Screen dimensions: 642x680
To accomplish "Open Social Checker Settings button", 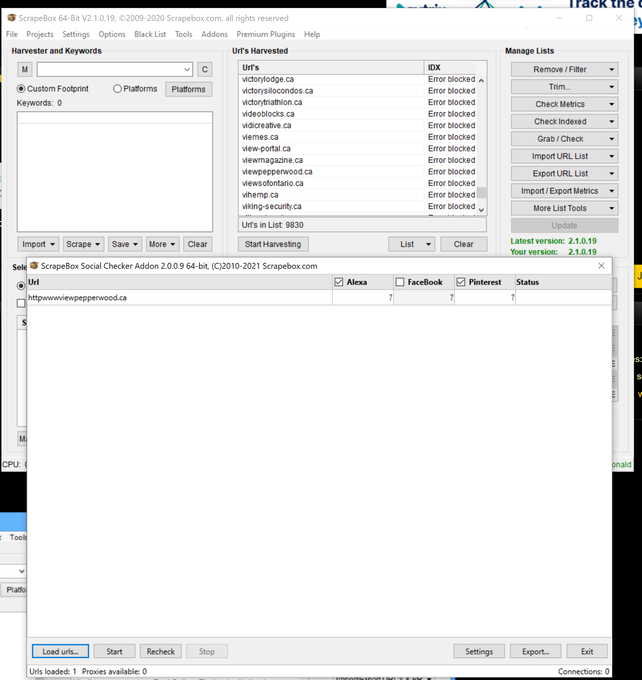I will (479, 651).
